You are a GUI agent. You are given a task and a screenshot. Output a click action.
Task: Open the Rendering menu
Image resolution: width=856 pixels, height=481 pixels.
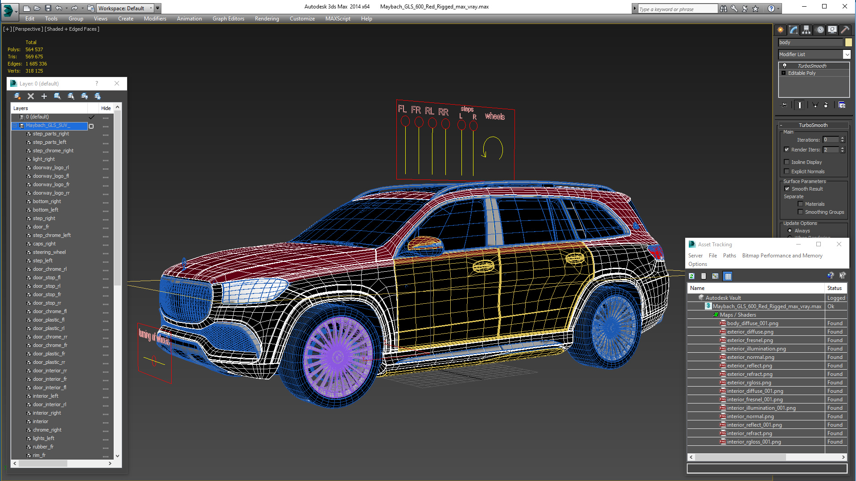[x=267, y=19]
